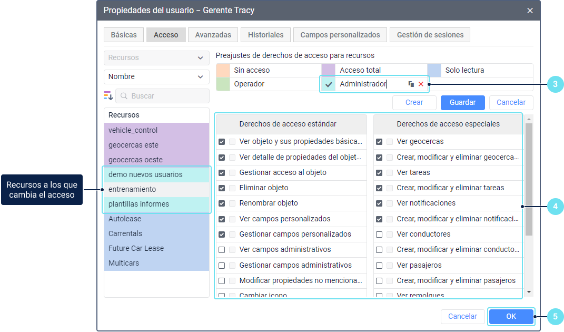The image size is (564, 332).
Task: Switch to the Avanzadas tab
Action: (213, 35)
